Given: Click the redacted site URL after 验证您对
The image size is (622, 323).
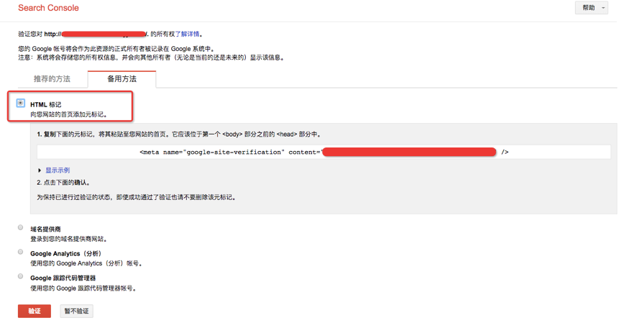Looking at the screenshot, I should 104,34.
